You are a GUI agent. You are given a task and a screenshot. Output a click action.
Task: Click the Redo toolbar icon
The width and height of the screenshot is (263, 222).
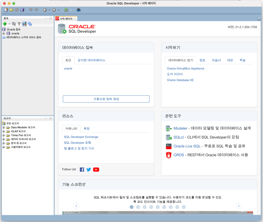point(36,10)
